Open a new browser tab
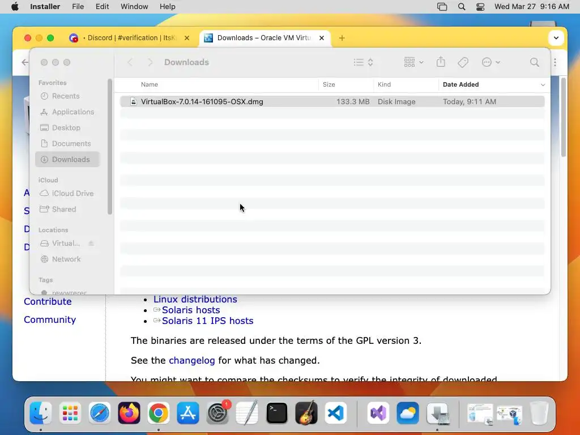This screenshot has width=580, height=435. 342,38
